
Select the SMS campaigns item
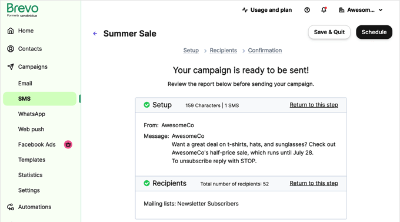click(x=39, y=98)
